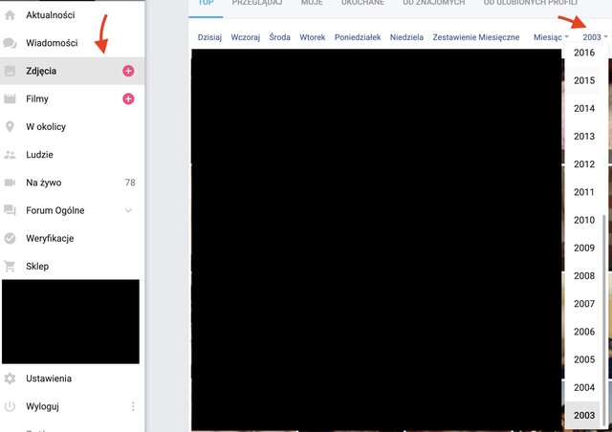The image size is (612, 432).
Task: Click the checkmark badge icon beside Weryfikacje
Action: [10, 238]
